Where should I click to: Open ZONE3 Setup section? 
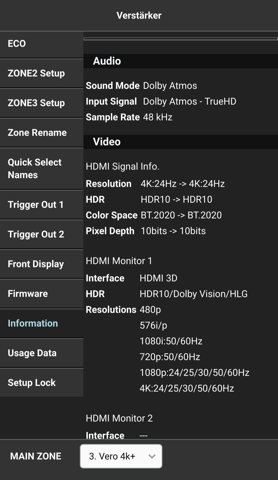pos(41,103)
